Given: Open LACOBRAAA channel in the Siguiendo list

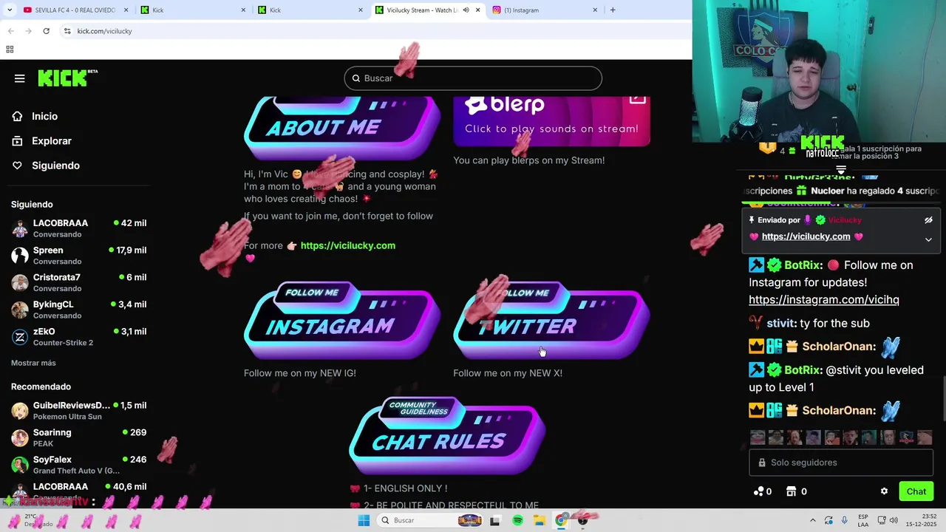Looking at the screenshot, I should [x=78, y=228].
